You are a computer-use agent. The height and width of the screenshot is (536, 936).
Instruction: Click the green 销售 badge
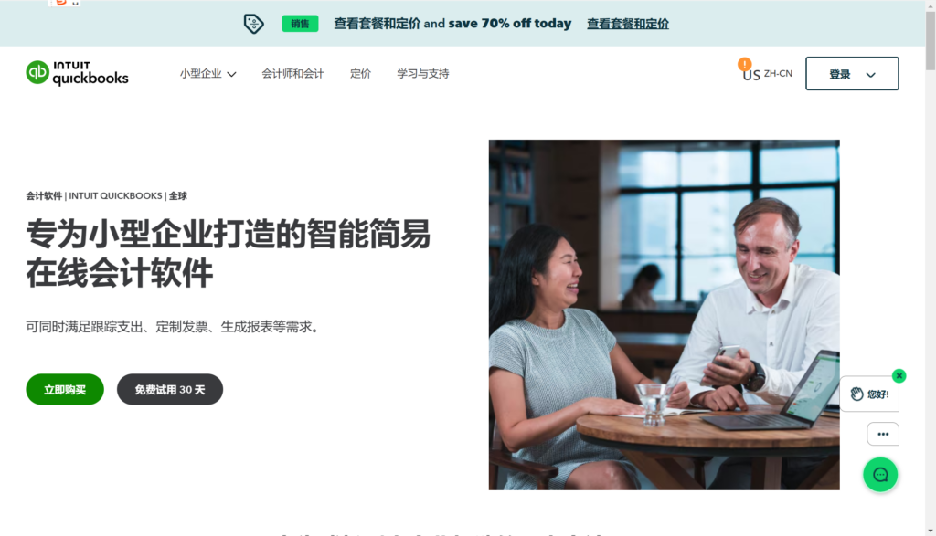click(300, 24)
